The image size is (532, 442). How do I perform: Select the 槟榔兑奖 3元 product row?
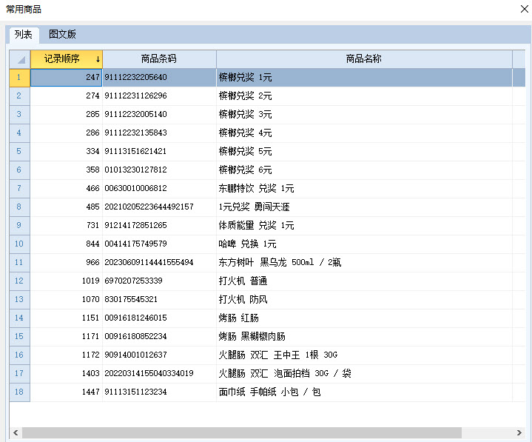pyautogui.click(x=245, y=114)
